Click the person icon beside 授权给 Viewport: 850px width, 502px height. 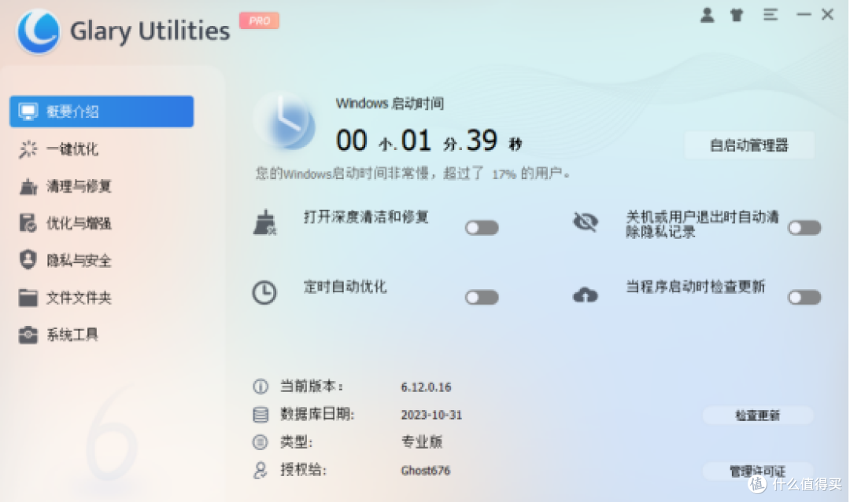coord(261,470)
